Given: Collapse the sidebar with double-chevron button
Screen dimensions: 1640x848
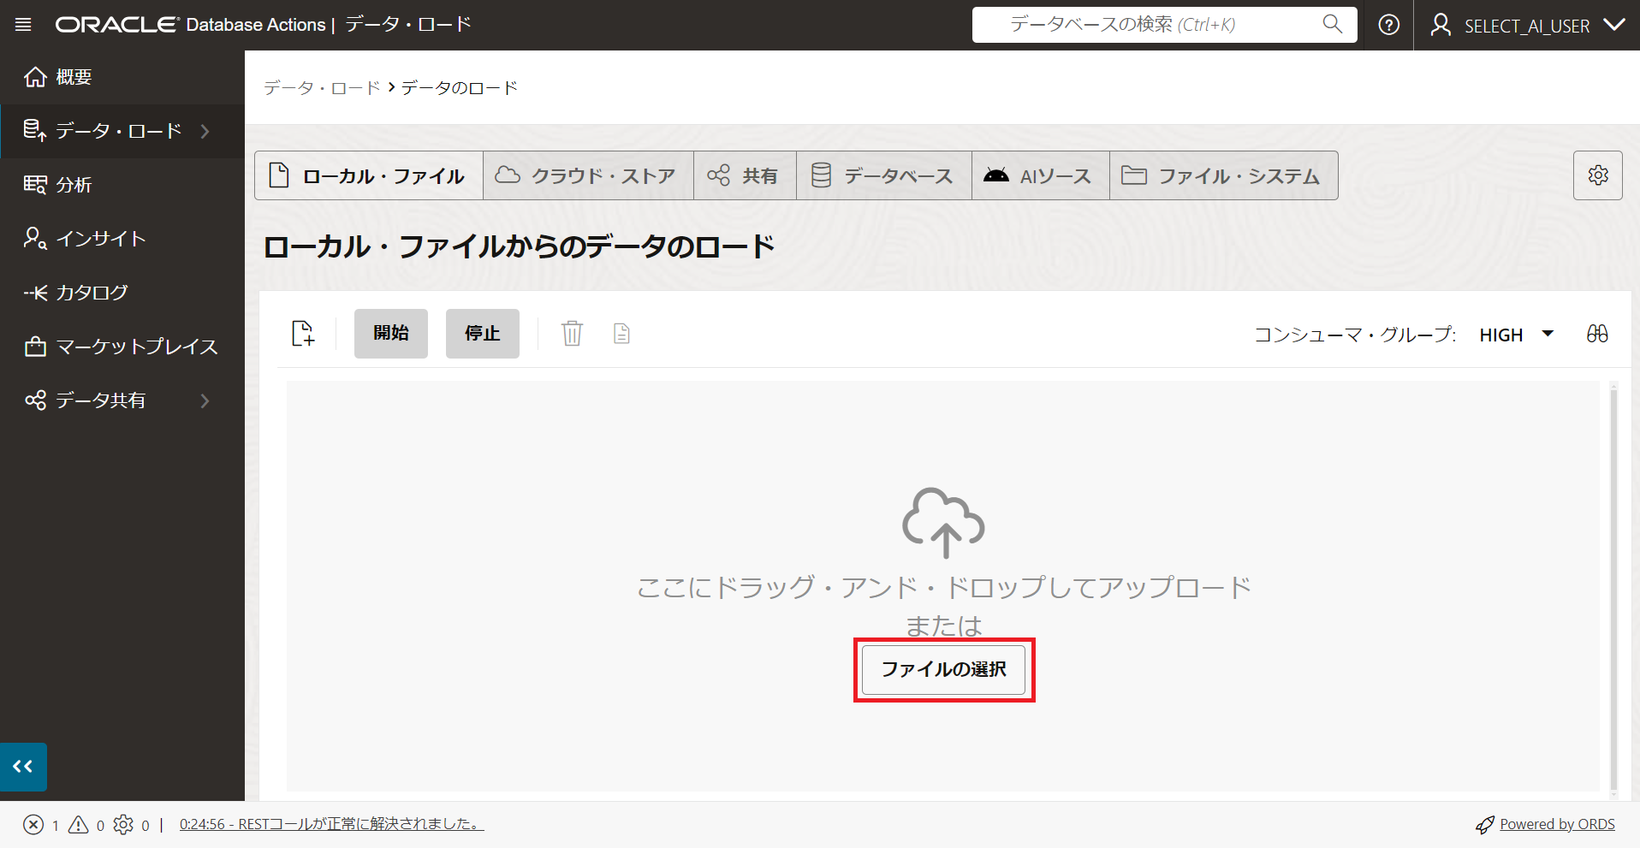Looking at the screenshot, I should [23, 767].
